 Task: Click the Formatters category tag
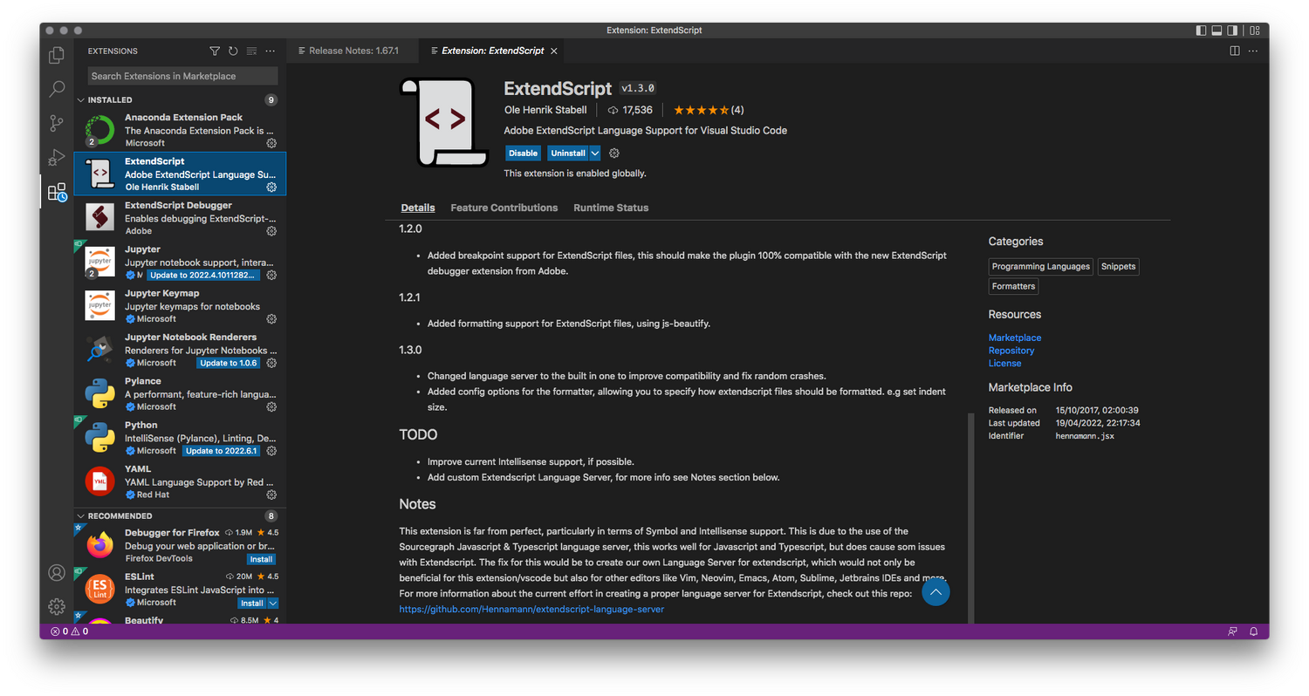(x=1013, y=286)
